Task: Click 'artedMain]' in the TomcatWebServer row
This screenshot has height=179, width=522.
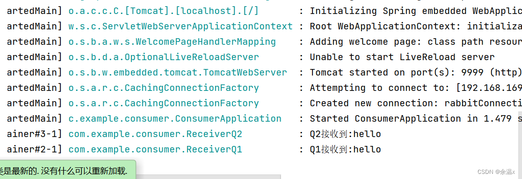Action: click(34, 72)
